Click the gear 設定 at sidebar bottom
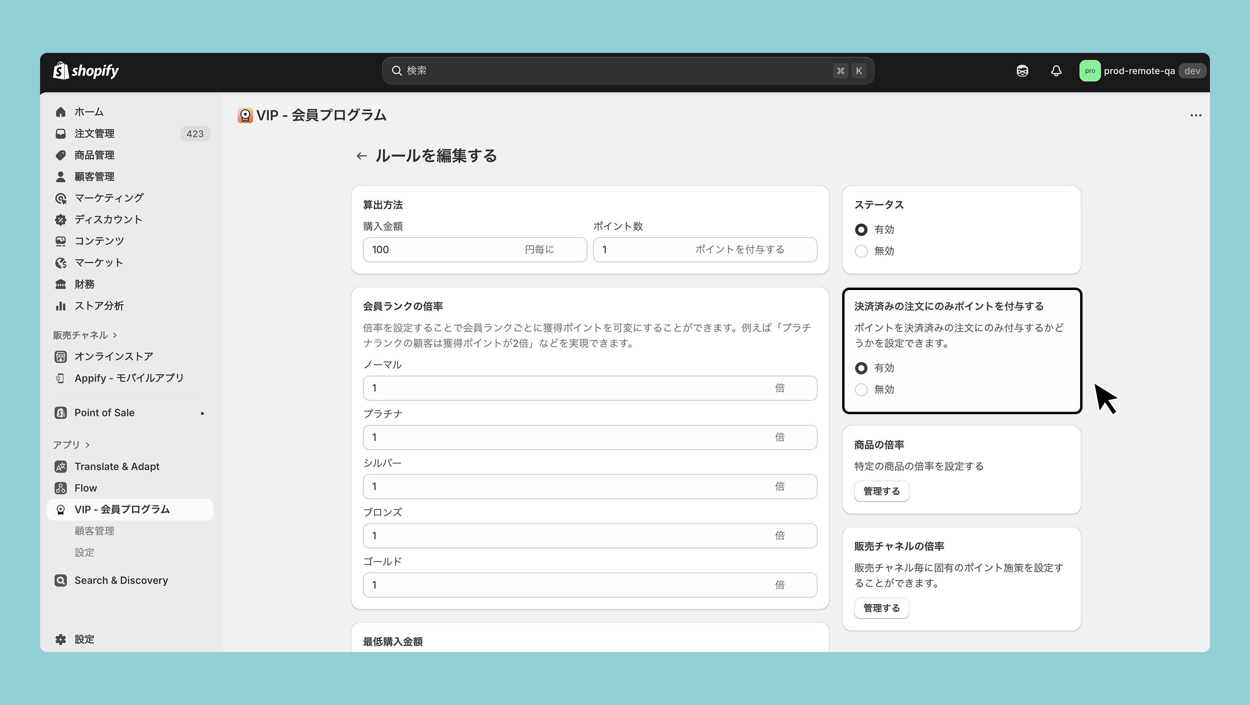1250x705 pixels. click(60, 639)
